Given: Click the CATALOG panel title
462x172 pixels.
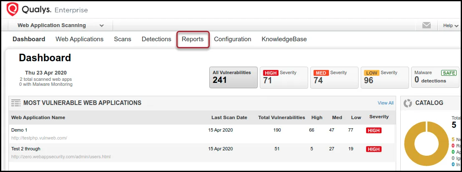Looking at the screenshot, I should coord(429,103).
